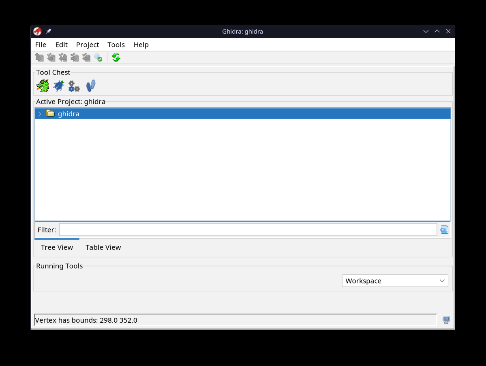Click the console monitor icon in the status bar
Viewport: 486px width, 366px height.
(446, 320)
